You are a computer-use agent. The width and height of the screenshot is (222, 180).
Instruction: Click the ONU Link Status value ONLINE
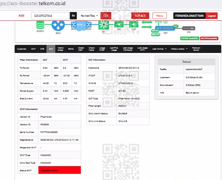(x=123, y=121)
